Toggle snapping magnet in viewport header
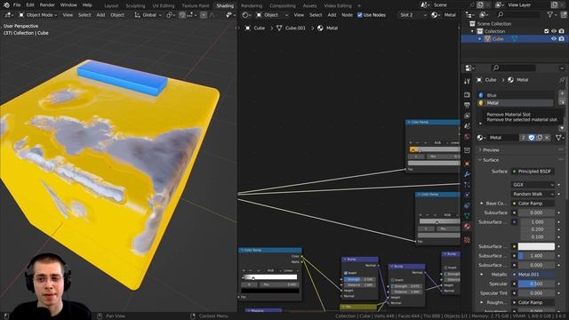Viewport: 569px width, 320px height. (x=182, y=15)
